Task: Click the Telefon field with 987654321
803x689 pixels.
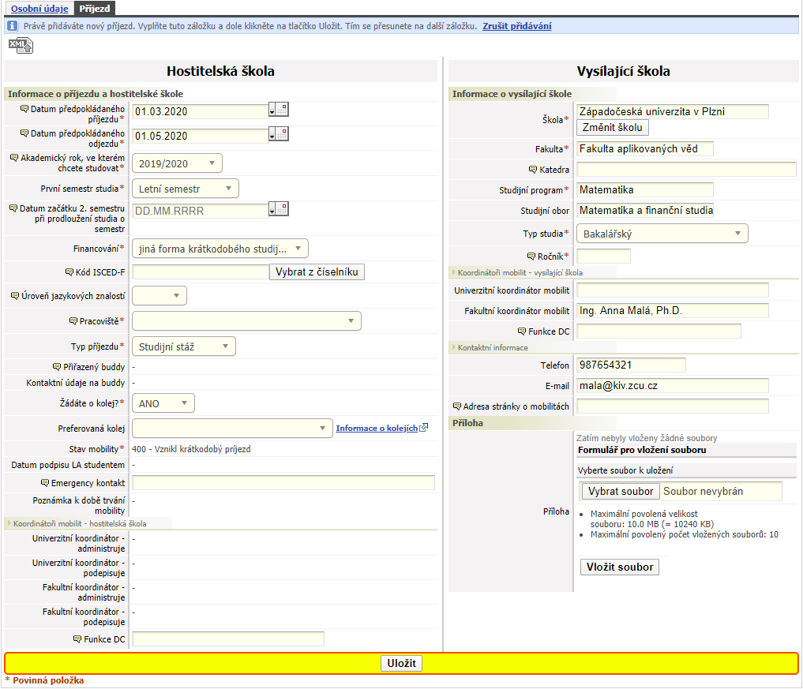Action: pos(631,365)
